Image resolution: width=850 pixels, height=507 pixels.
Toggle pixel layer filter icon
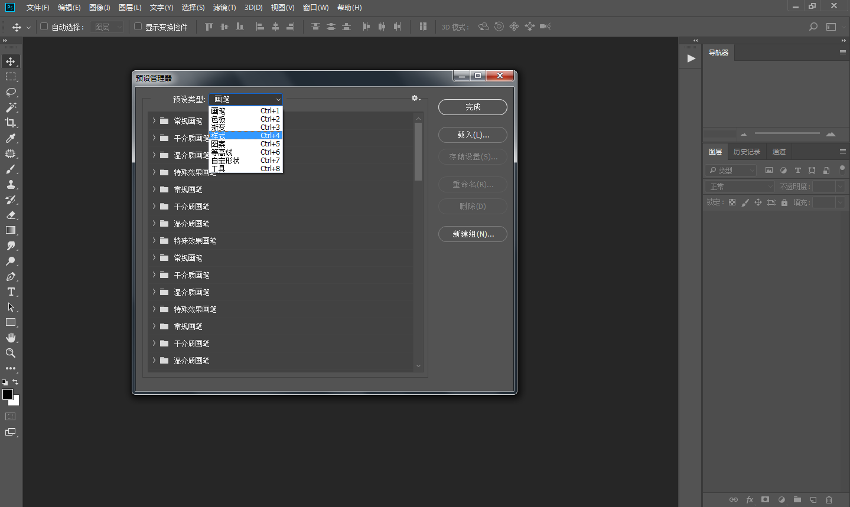tap(769, 170)
